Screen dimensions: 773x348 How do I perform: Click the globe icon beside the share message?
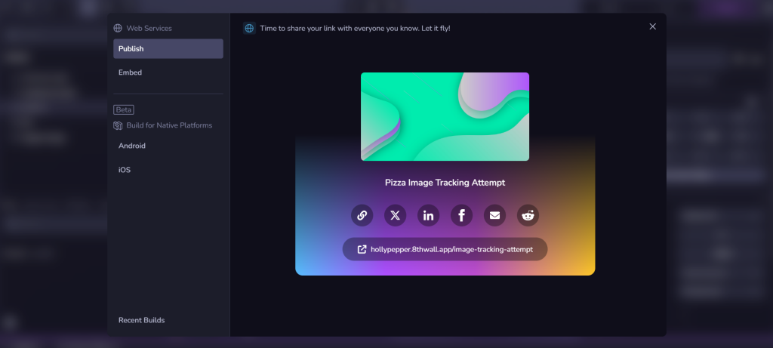coord(249,28)
